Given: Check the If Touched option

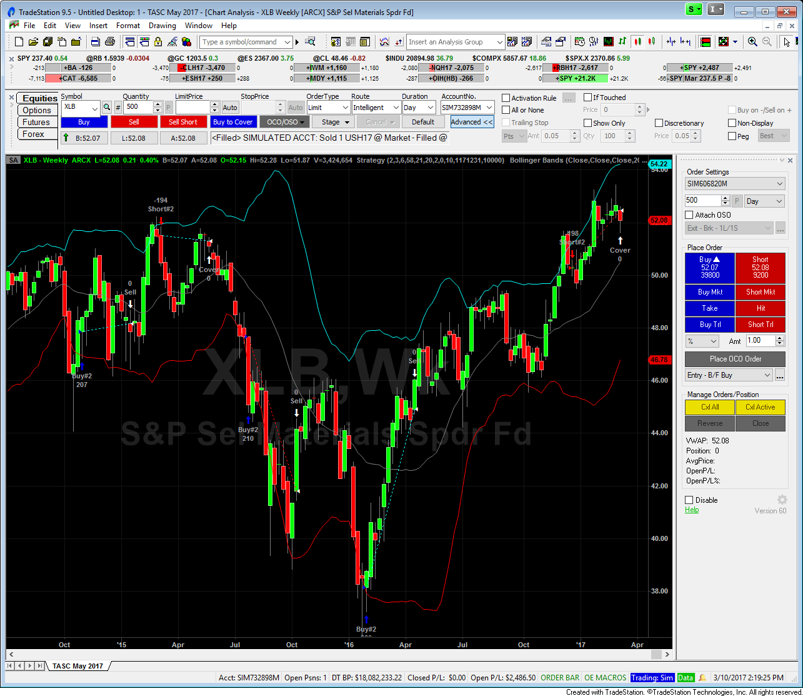Looking at the screenshot, I should point(587,98).
